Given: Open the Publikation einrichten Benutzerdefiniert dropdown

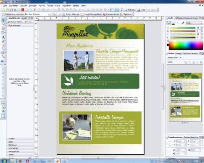Looking at the screenshot, I should click(37, 14).
